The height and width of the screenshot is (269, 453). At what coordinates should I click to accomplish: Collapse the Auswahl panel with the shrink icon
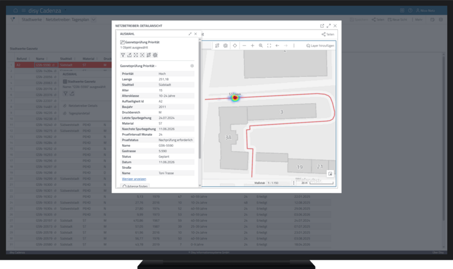tap(190, 34)
